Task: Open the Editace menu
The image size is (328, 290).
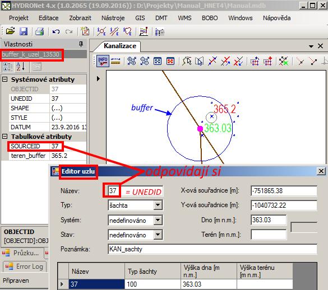Action: [49, 18]
